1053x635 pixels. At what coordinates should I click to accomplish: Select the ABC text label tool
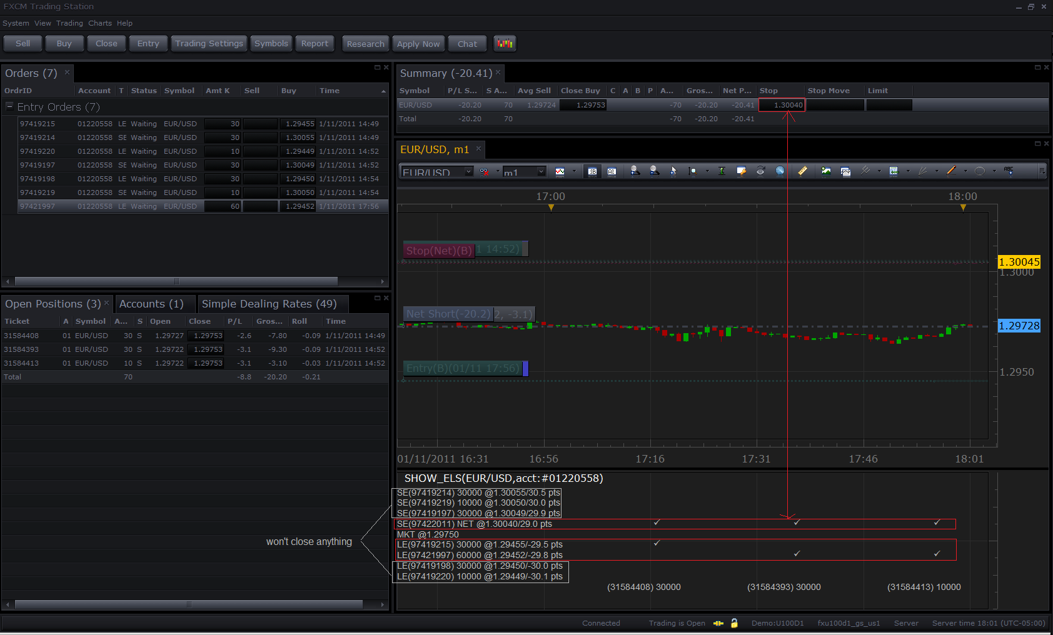pyautogui.click(x=1009, y=171)
